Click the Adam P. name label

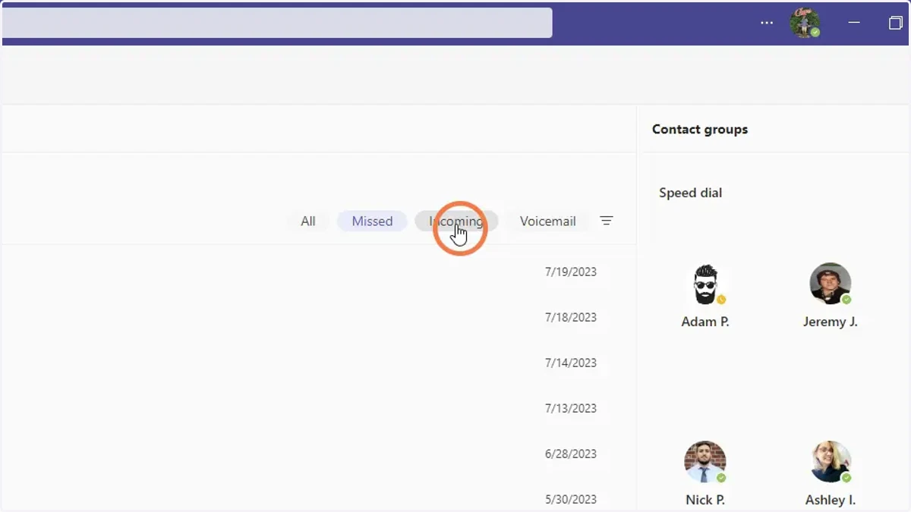pos(705,322)
